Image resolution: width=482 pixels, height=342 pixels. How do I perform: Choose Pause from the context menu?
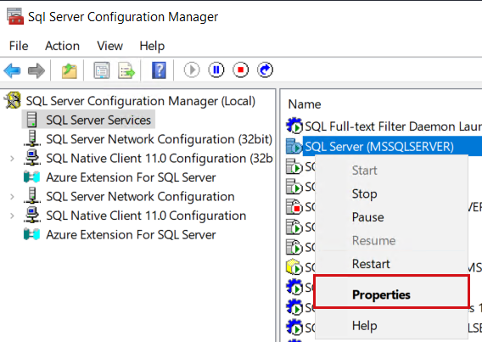(x=392, y=217)
